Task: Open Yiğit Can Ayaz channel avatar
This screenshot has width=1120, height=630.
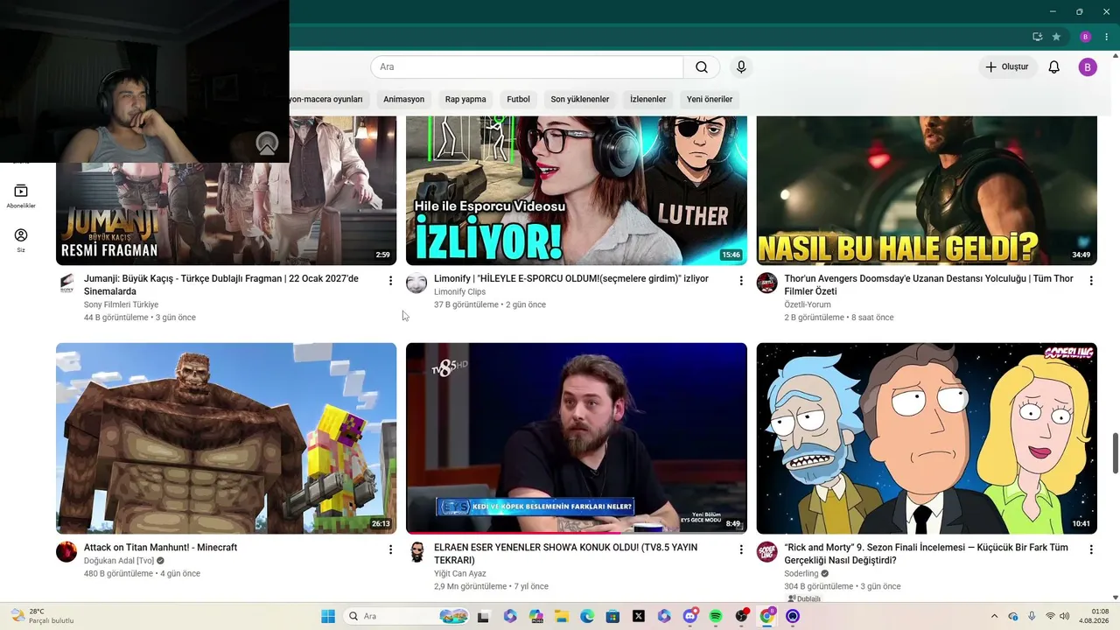Action: click(416, 552)
